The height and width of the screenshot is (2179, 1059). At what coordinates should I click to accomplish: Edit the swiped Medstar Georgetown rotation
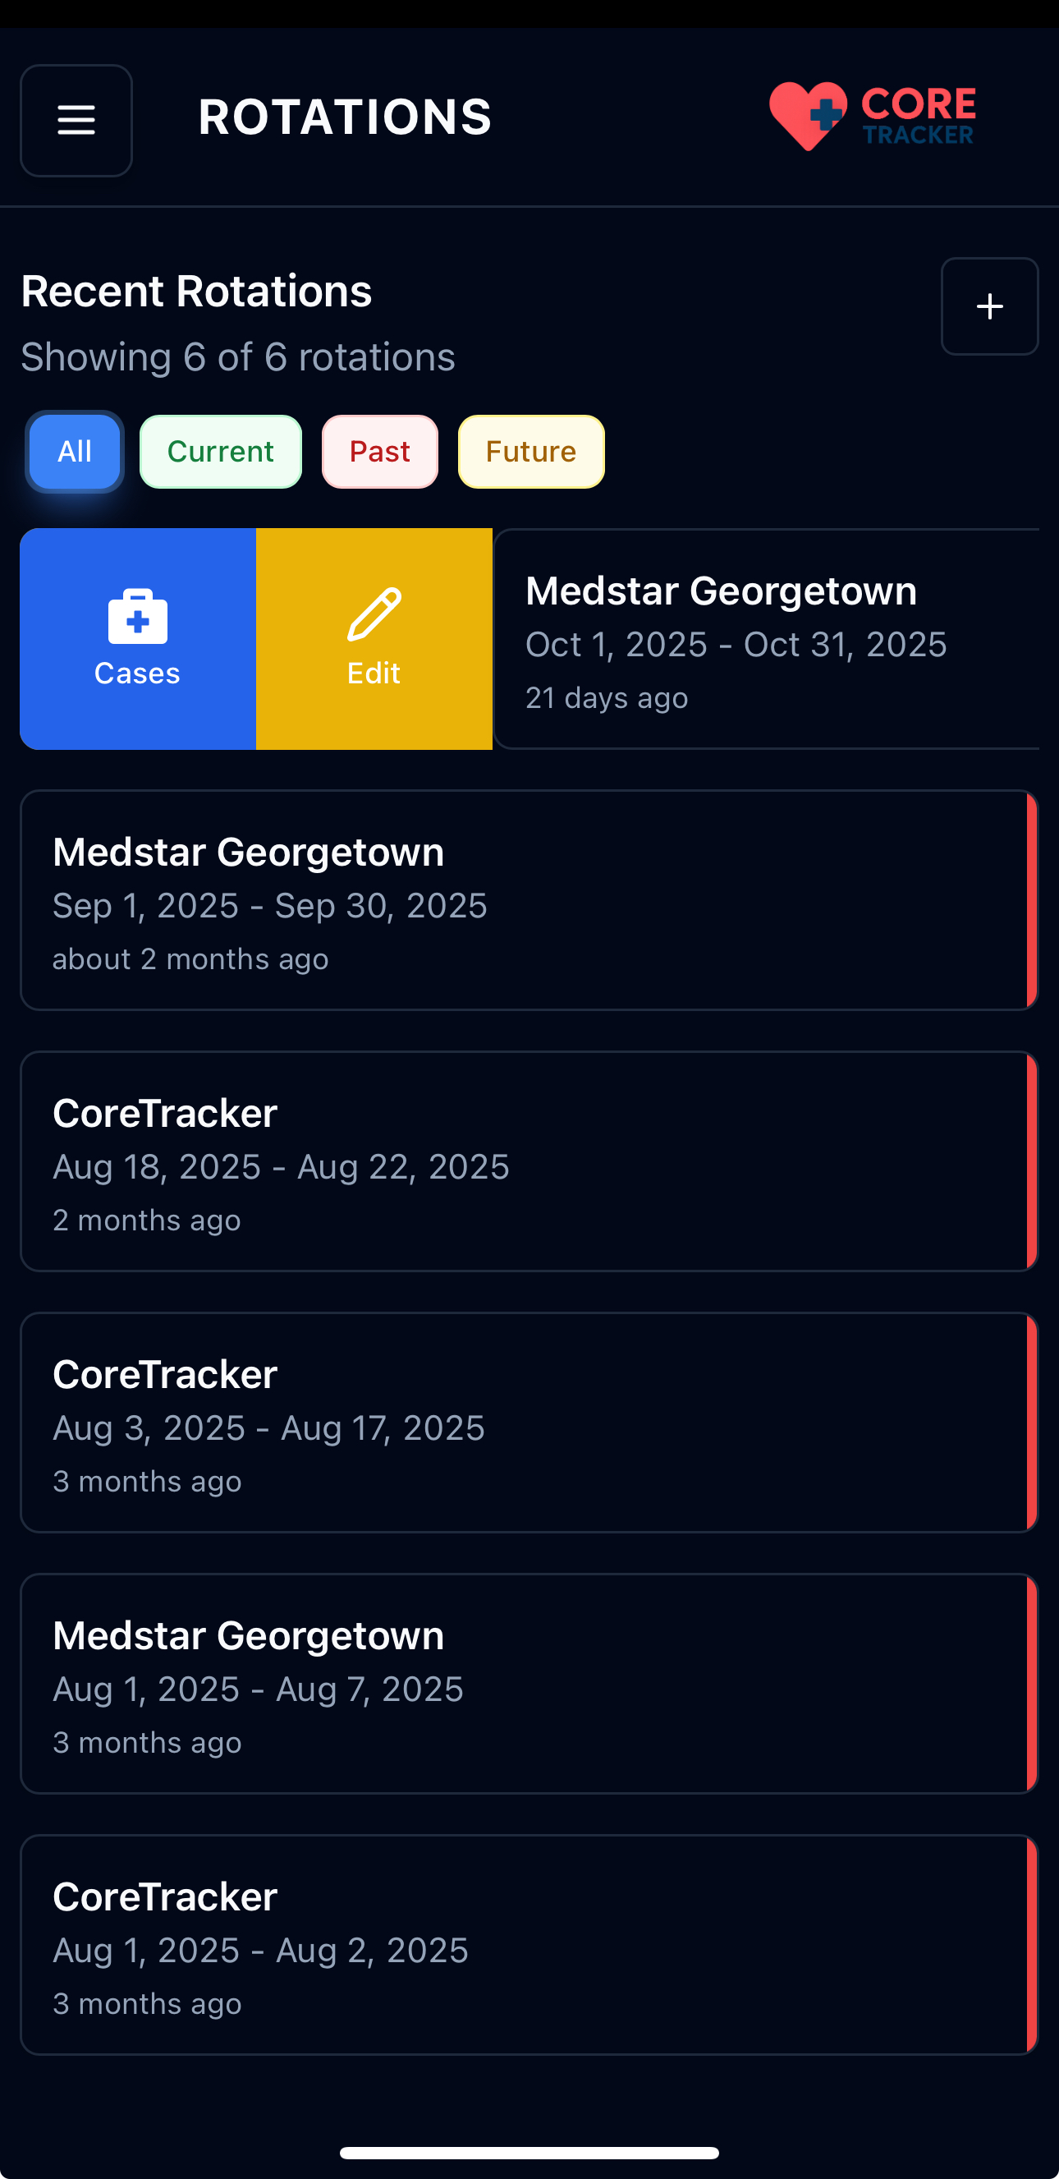coord(374,639)
